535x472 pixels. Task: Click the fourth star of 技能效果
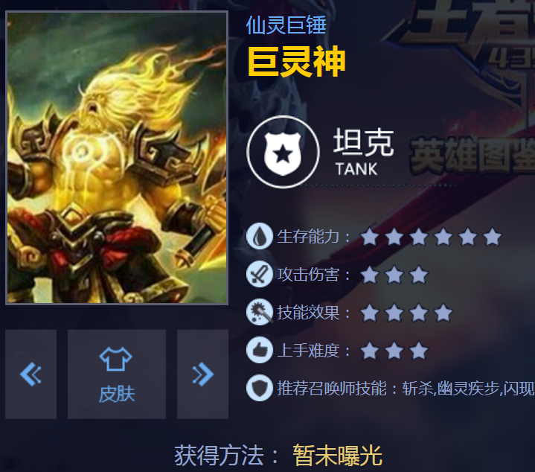(443, 313)
